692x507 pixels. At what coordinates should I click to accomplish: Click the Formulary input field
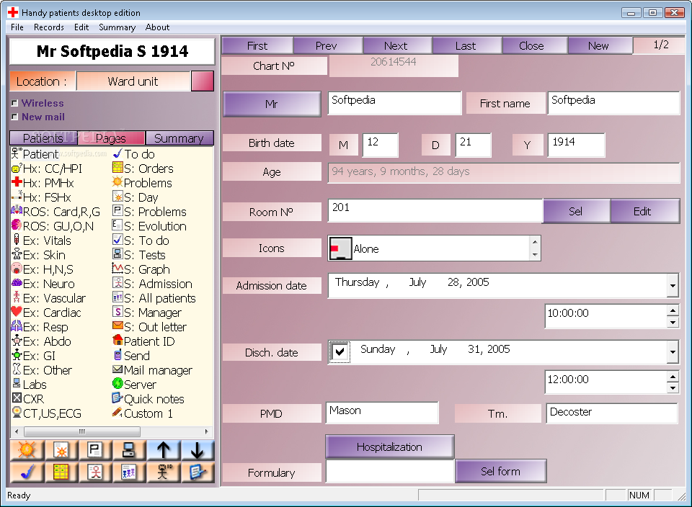tap(390, 471)
